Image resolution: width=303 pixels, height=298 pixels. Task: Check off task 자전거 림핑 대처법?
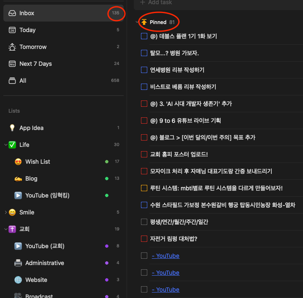tap(144, 238)
